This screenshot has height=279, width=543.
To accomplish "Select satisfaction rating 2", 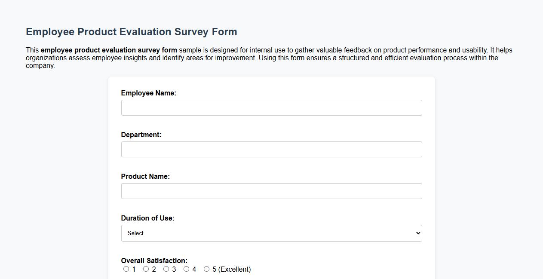I will [x=146, y=269].
